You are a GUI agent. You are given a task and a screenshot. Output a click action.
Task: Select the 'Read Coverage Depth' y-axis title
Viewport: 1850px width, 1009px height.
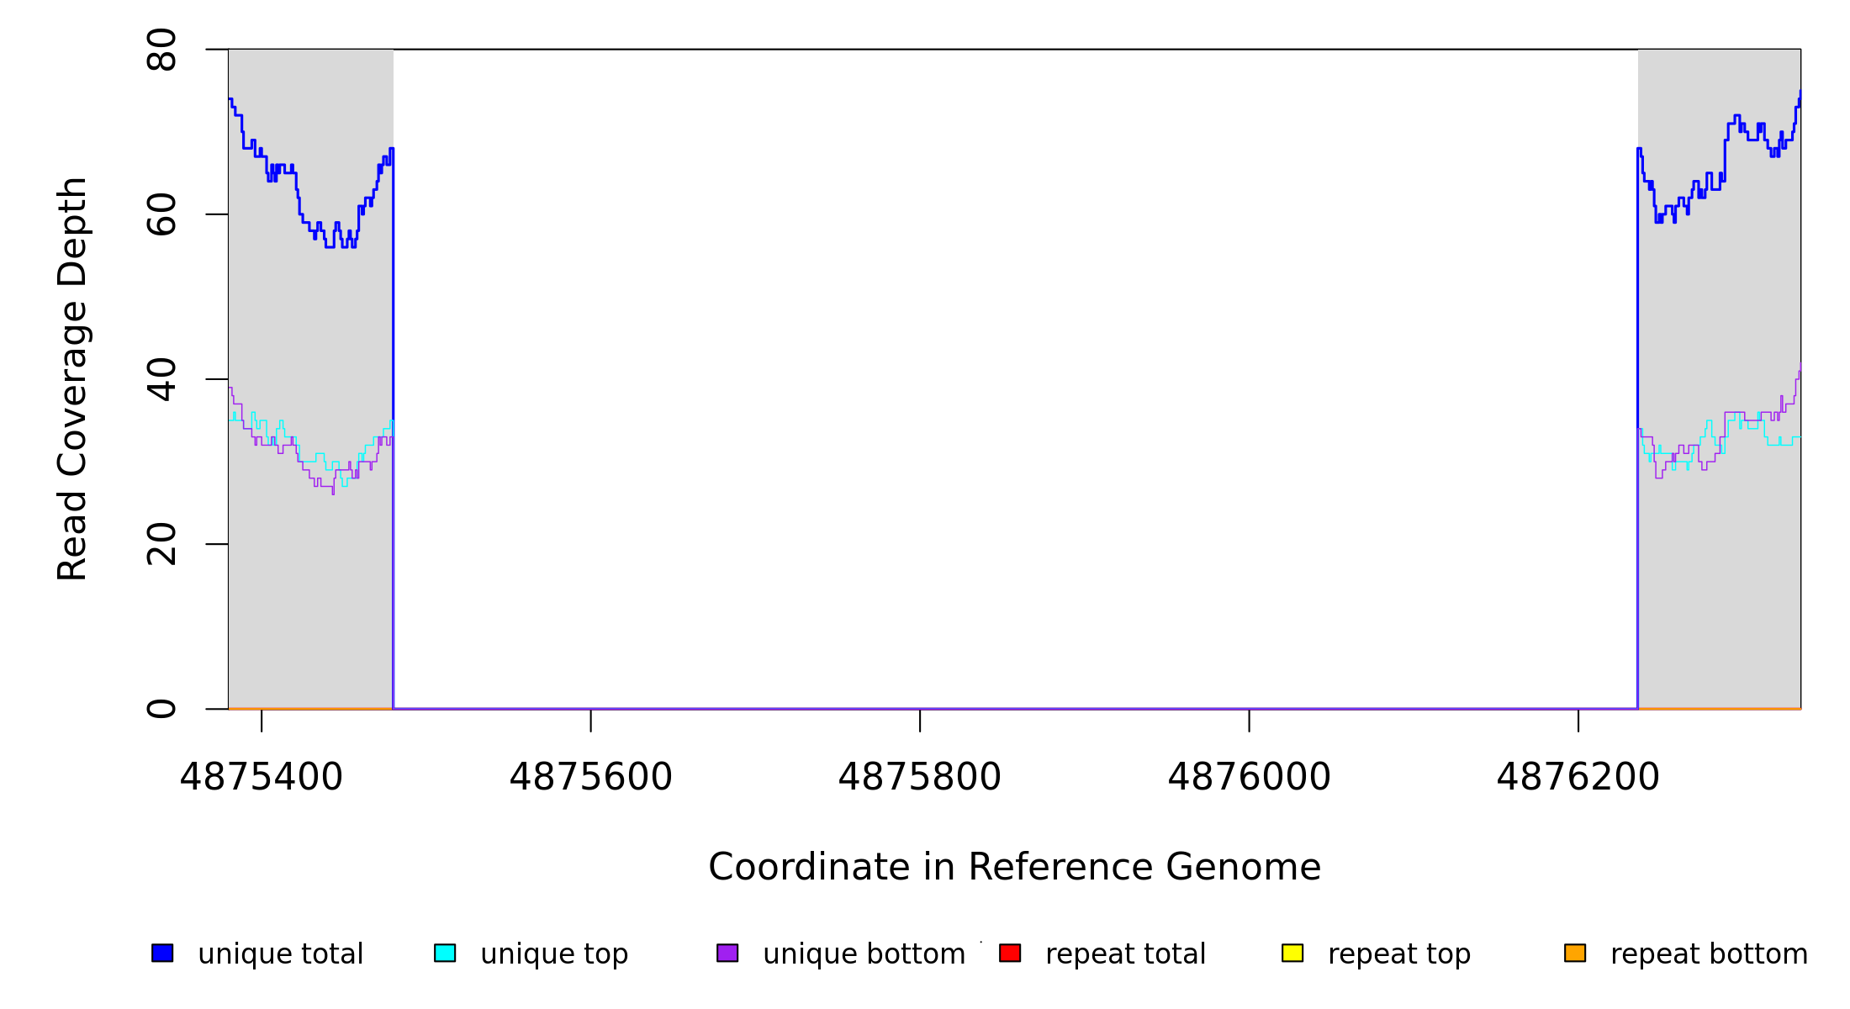(x=72, y=378)
